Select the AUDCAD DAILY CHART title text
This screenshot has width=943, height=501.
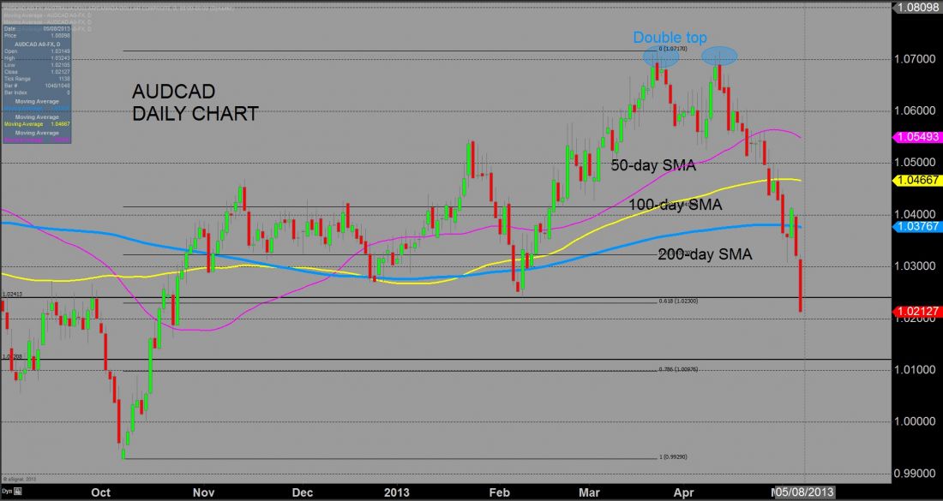195,103
